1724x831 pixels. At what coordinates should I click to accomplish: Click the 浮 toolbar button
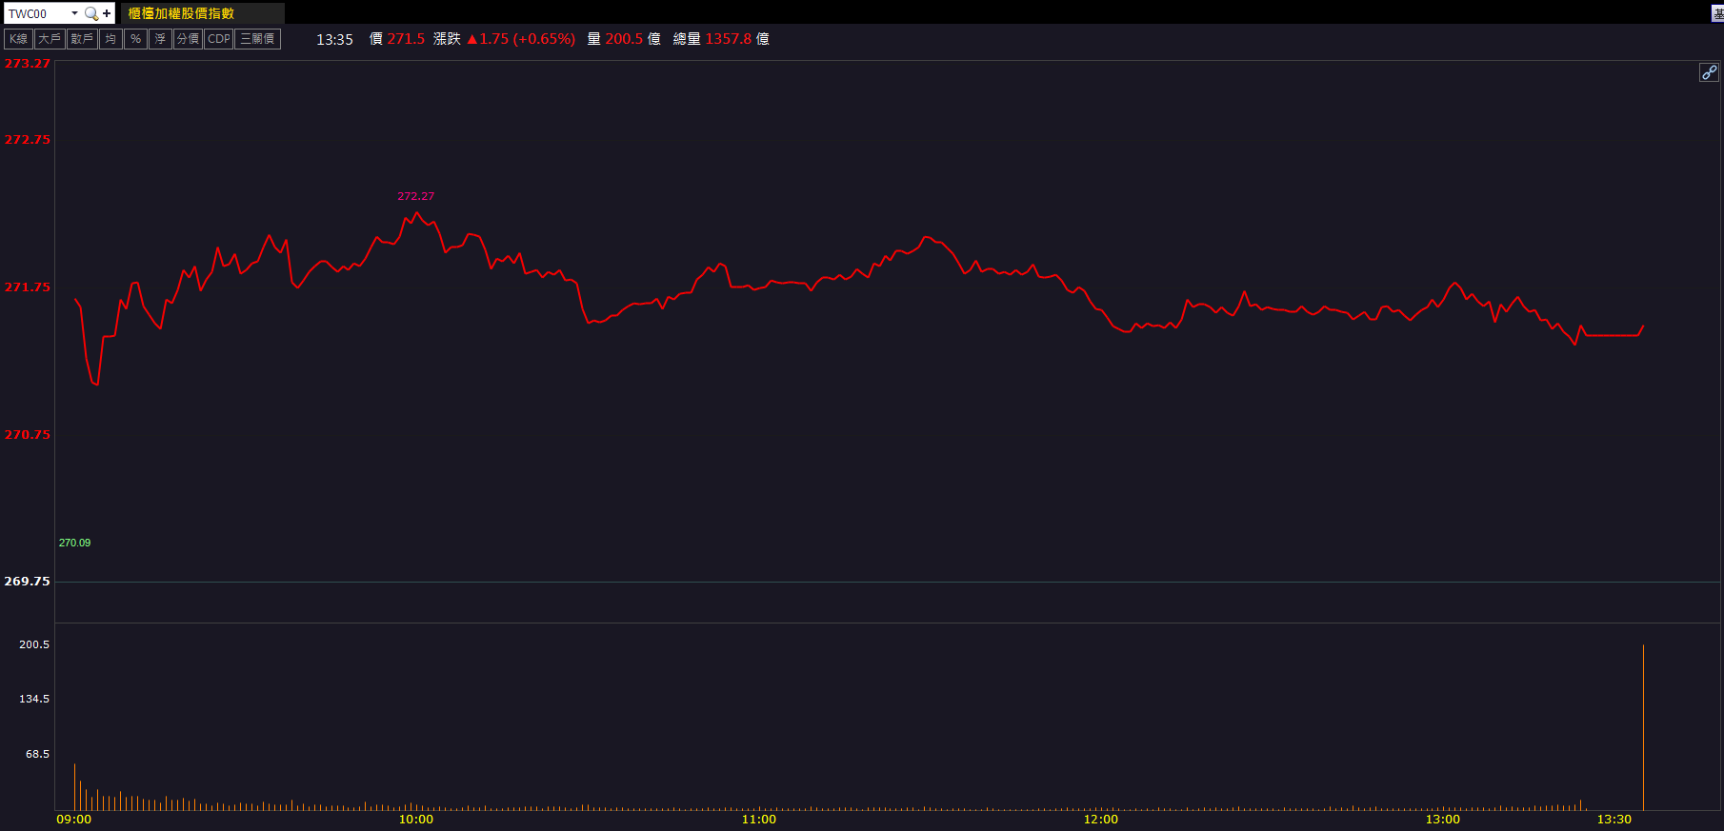(160, 39)
